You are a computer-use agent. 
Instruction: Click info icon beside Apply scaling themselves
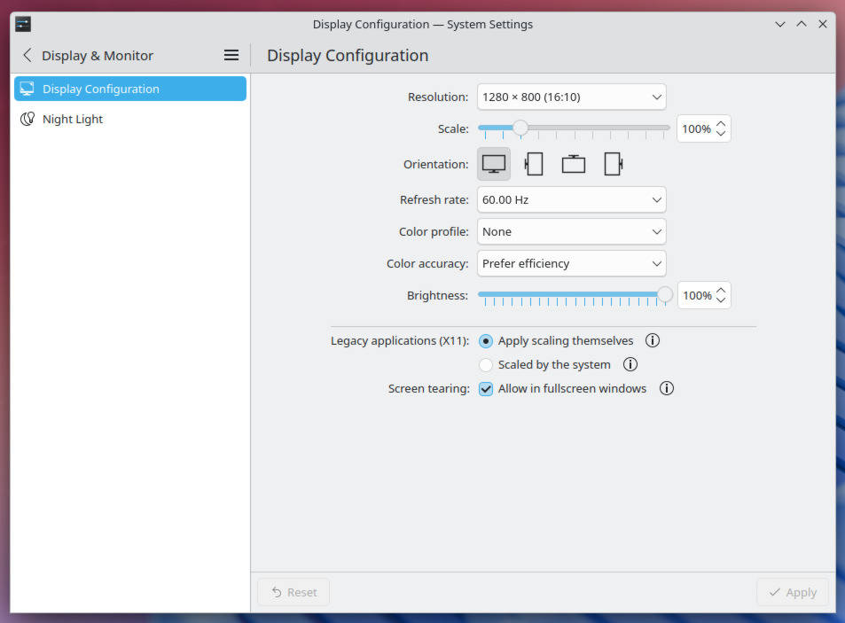(x=653, y=340)
